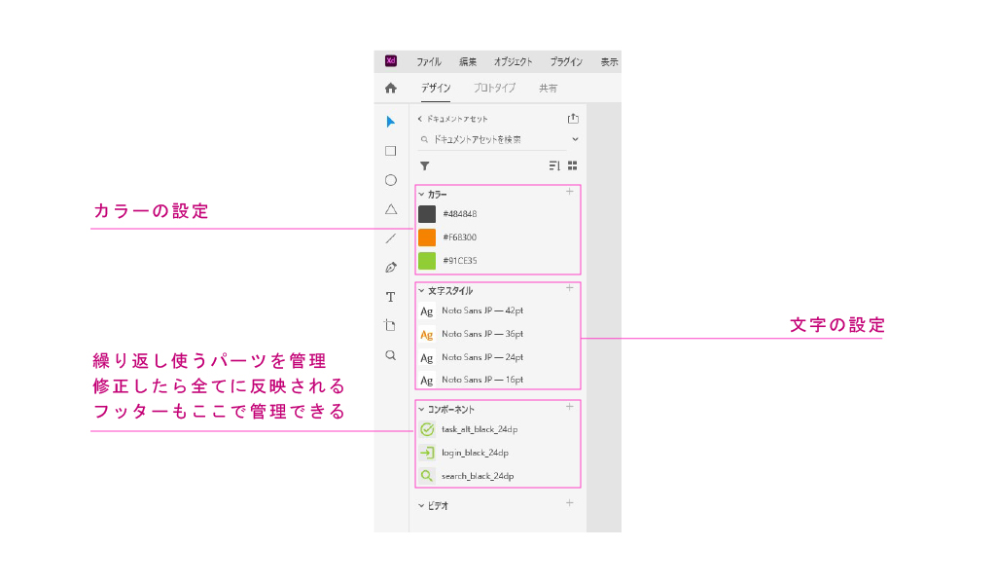Click the Zoom magnifier tool
This screenshot has width=996, height=584.
(391, 355)
